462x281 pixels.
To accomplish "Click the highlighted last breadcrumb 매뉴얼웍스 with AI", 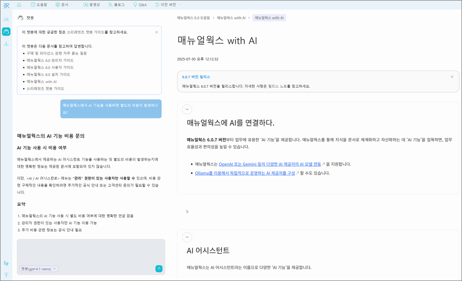I will point(269,18).
